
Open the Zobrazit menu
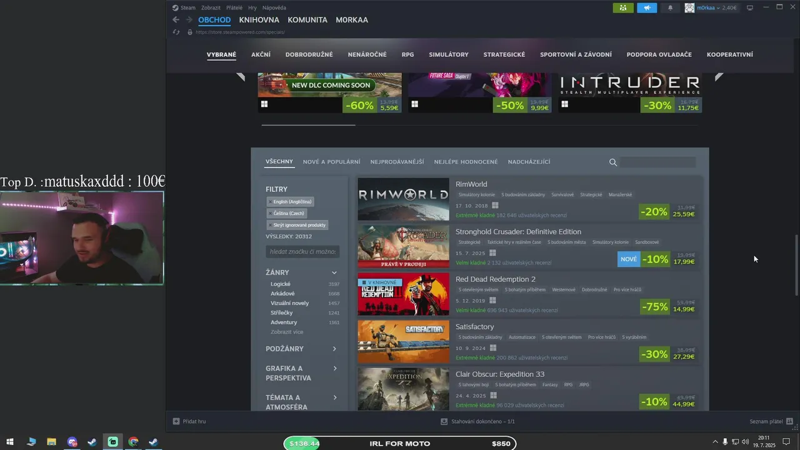point(211,7)
